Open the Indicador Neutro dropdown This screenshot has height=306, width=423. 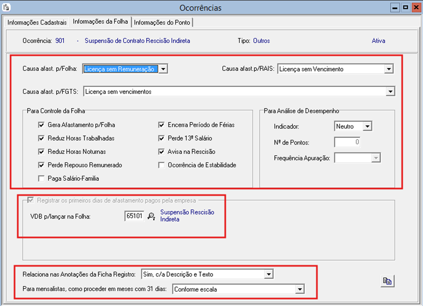(x=366, y=127)
